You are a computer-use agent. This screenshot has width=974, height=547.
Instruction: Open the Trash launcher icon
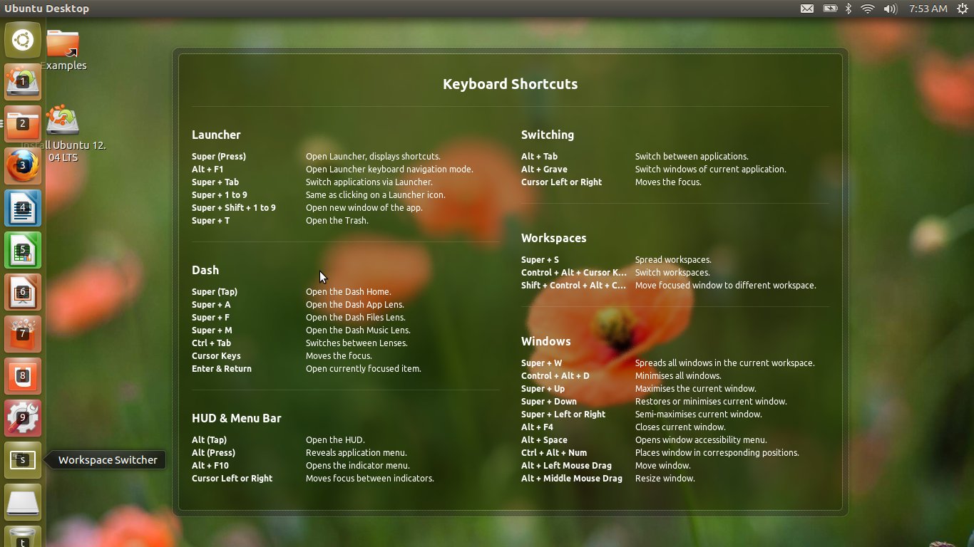click(x=23, y=536)
